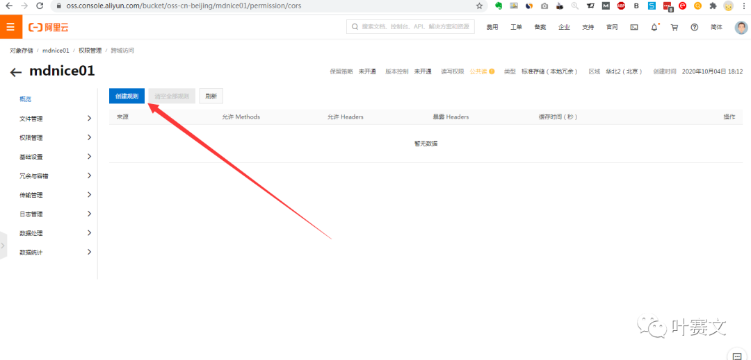Viewport: 751px width, 360px height.
Task: Click the back arrow beside mdnice01
Action: point(16,72)
